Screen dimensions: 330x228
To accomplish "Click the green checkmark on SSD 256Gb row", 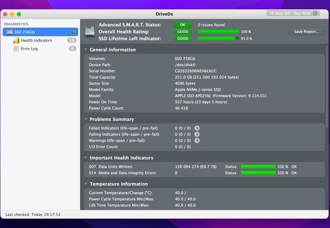I will pos(73,32).
